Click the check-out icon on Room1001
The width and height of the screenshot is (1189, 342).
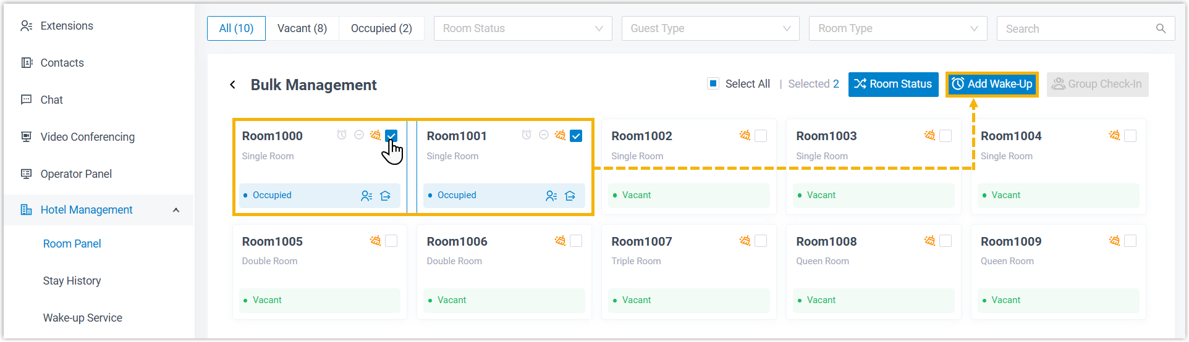(570, 196)
